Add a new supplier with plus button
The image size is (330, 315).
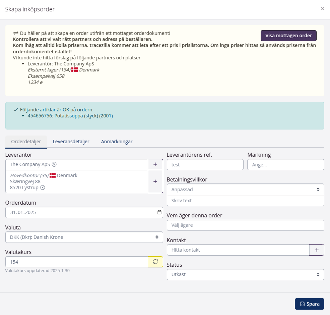pos(155,164)
